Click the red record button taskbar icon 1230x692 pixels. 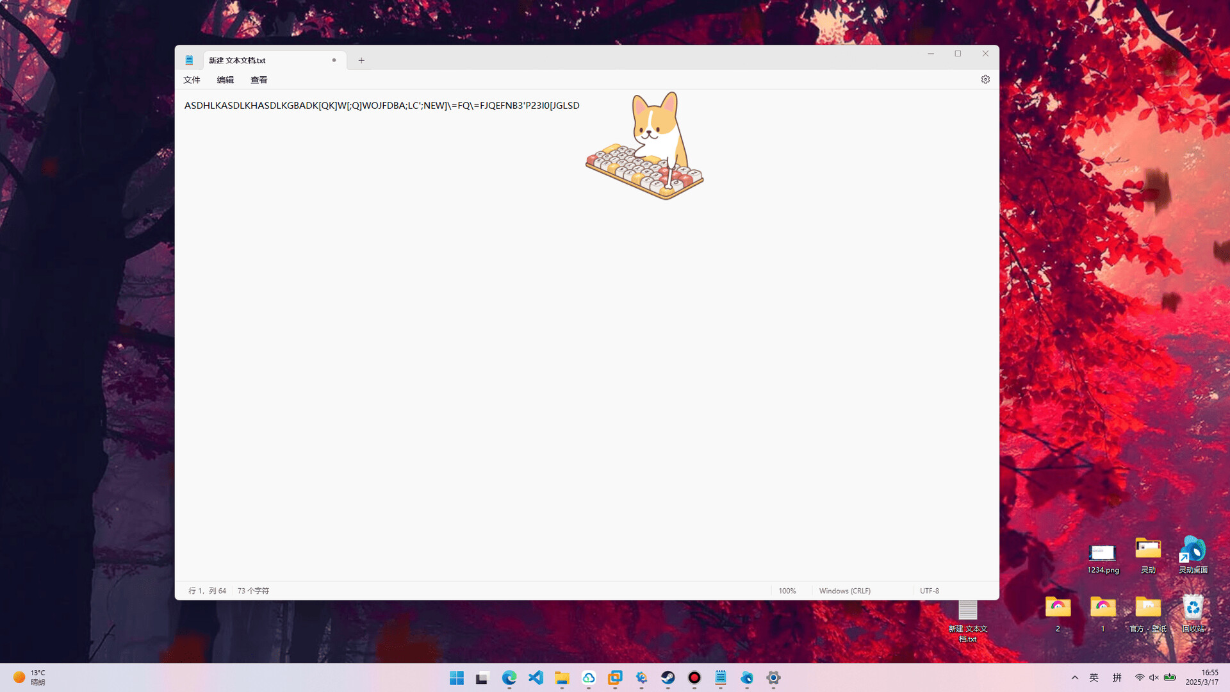tap(694, 678)
